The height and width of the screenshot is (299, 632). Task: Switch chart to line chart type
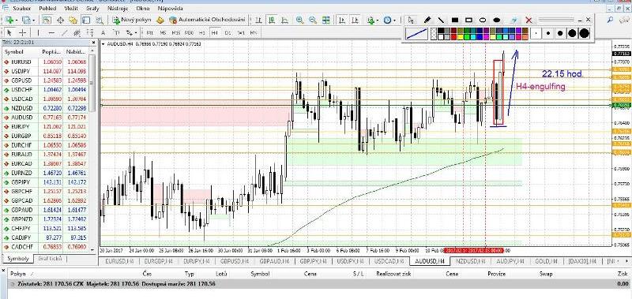click(284, 20)
